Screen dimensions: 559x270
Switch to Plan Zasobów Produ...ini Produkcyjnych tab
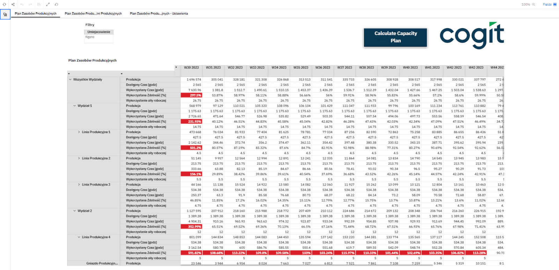(x=93, y=14)
